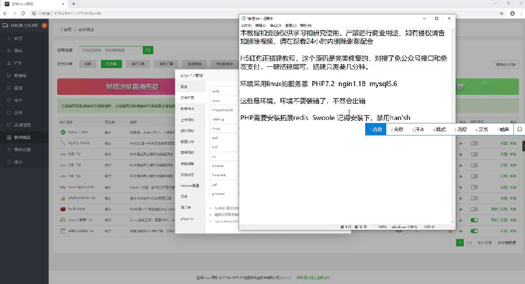Image resolution: width=525 pixels, height=284 pixels.
Task: Click the browser address bar
Action: (264, 13)
